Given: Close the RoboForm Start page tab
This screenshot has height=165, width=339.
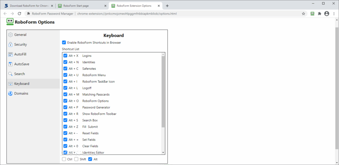Looking at the screenshot, I should [x=105, y=6].
